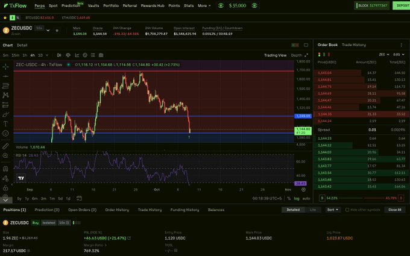The image size is (410, 256).
Task: Open the indicators icon in chart toolbar
Action: click(77, 55)
